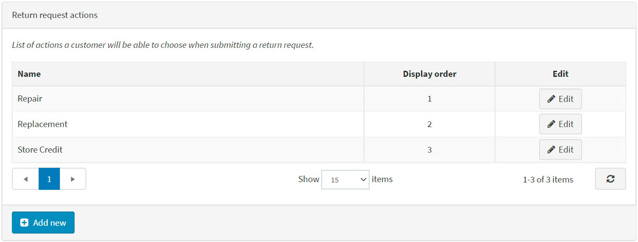Click the Name column header
Image resolution: width=638 pixels, height=242 pixels.
pyautogui.click(x=29, y=74)
